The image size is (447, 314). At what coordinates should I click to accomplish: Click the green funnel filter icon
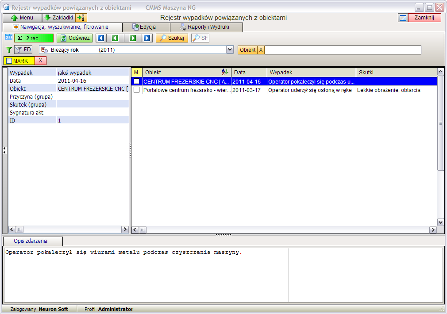[9, 50]
